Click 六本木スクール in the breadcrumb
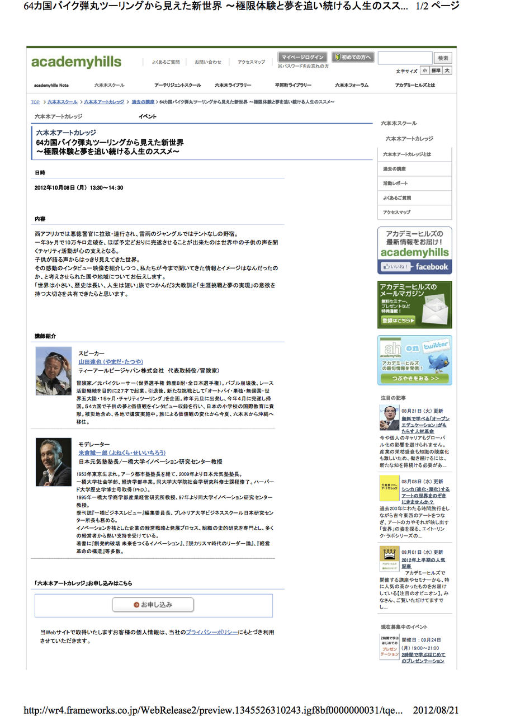 [62, 102]
